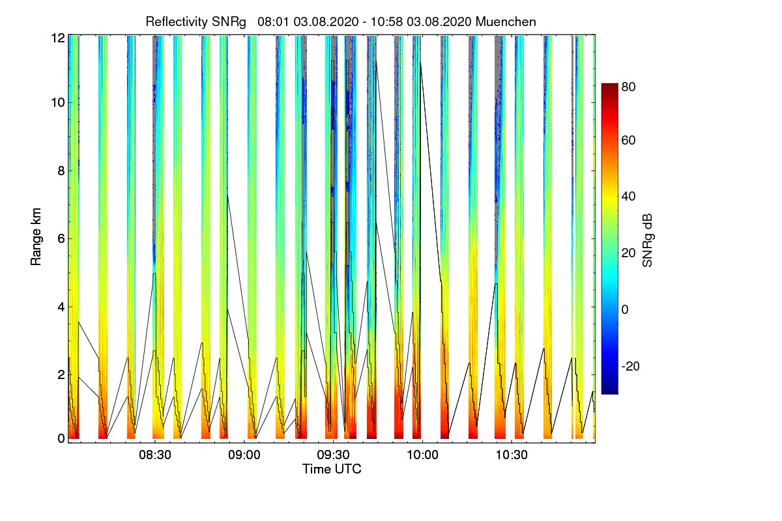Click the 8 km range tick label
Viewport: 782px width, 521px height.
click(x=60, y=171)
